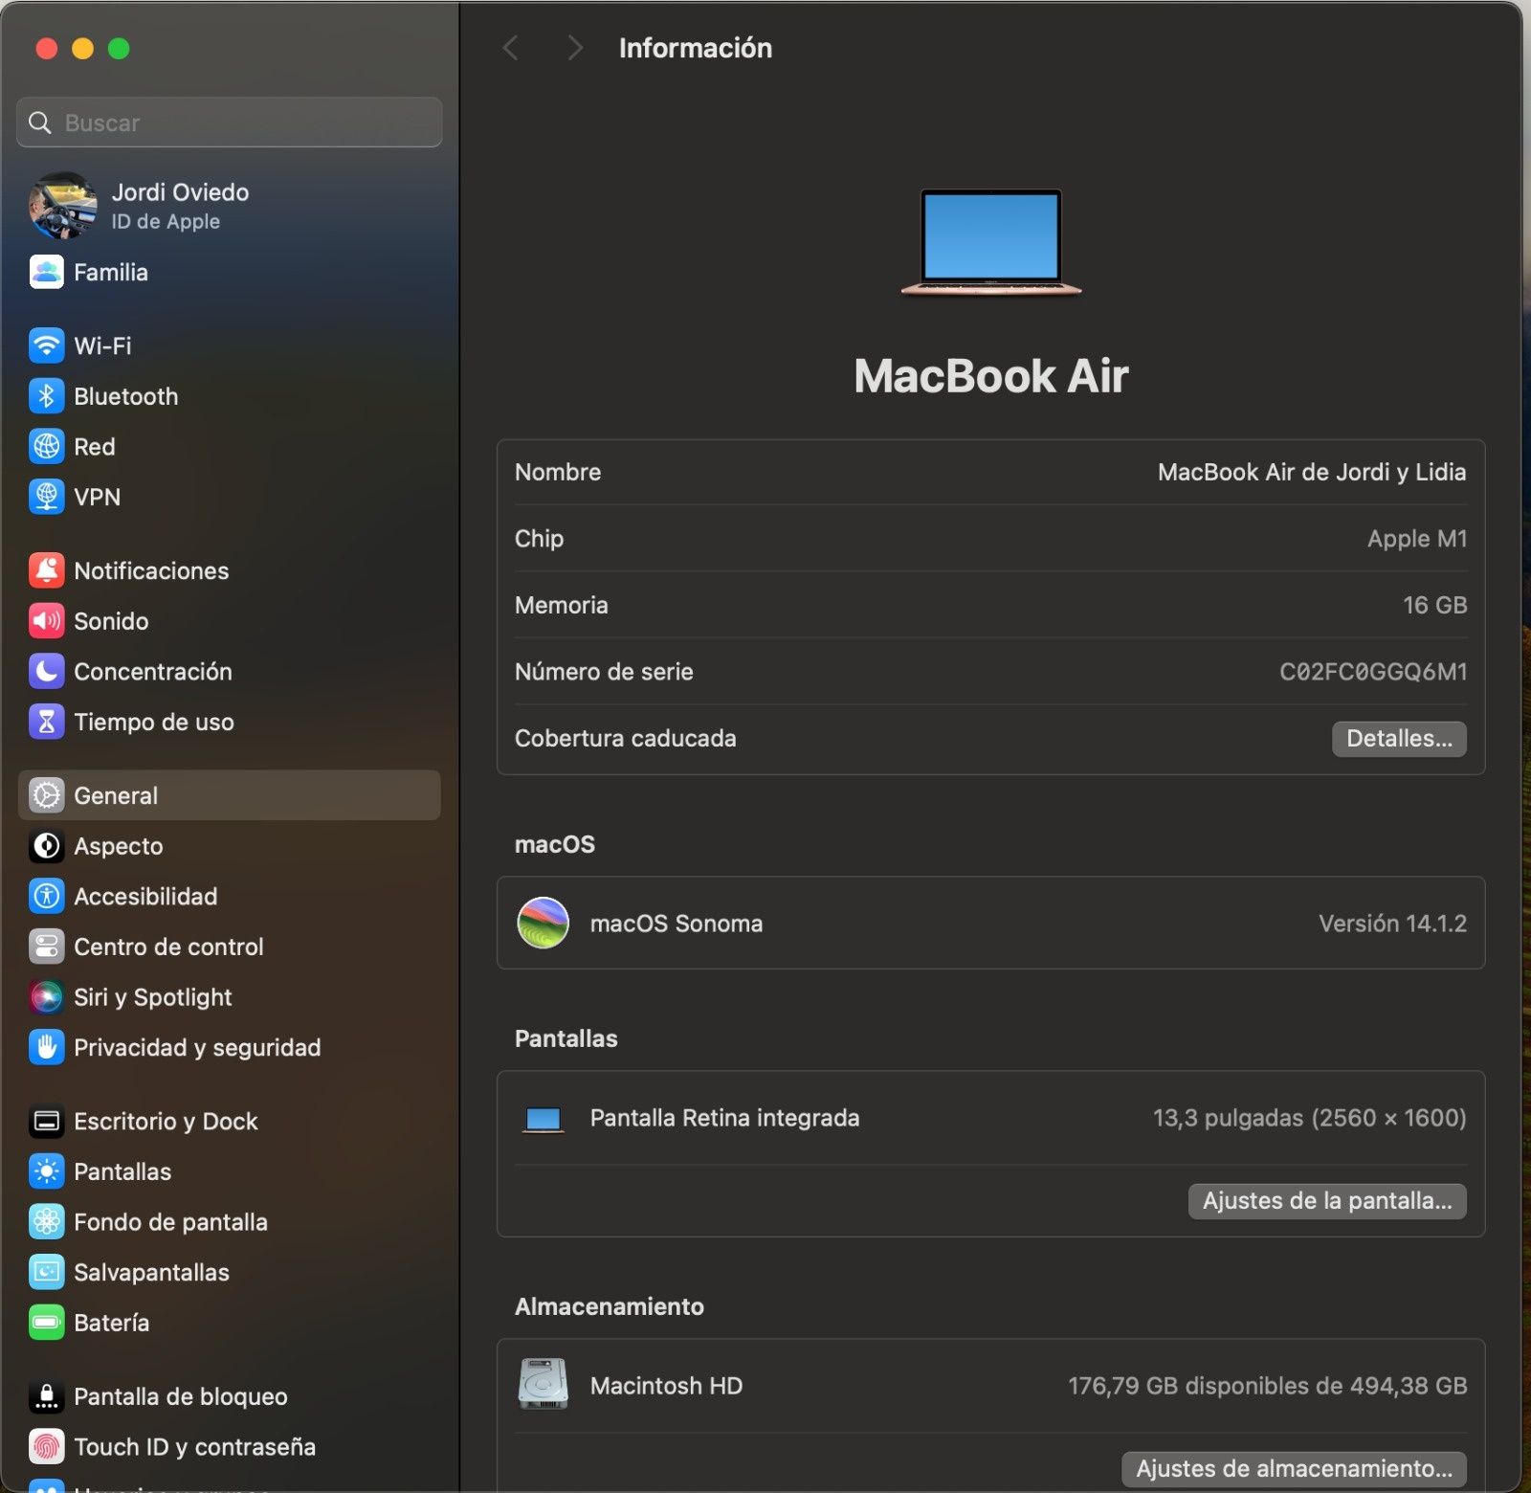Open Notificaciones bell icon
The width and height of the screenshot is (1531, 1493).
pyautogui.click(x=46, y=570)
